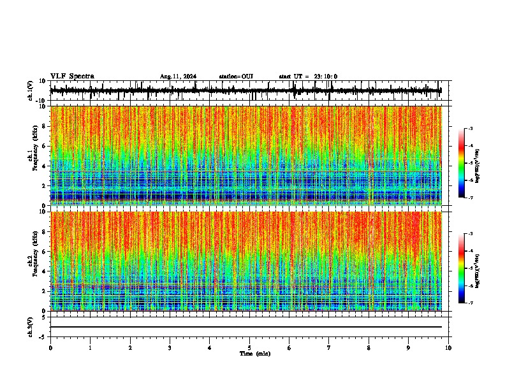Click the time axis tick label "1"
The height and width of the screenshot is (390, 505).
[90, 348]
